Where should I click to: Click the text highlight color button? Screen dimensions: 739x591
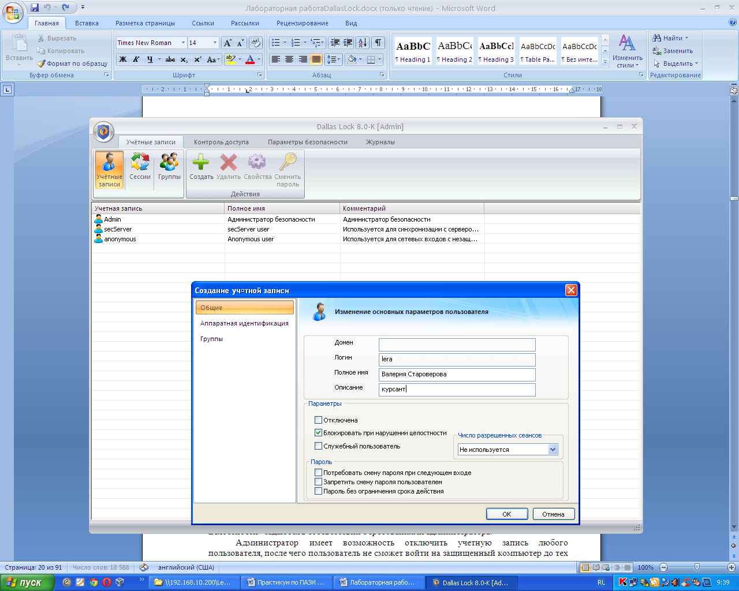[x=230, y=59]
